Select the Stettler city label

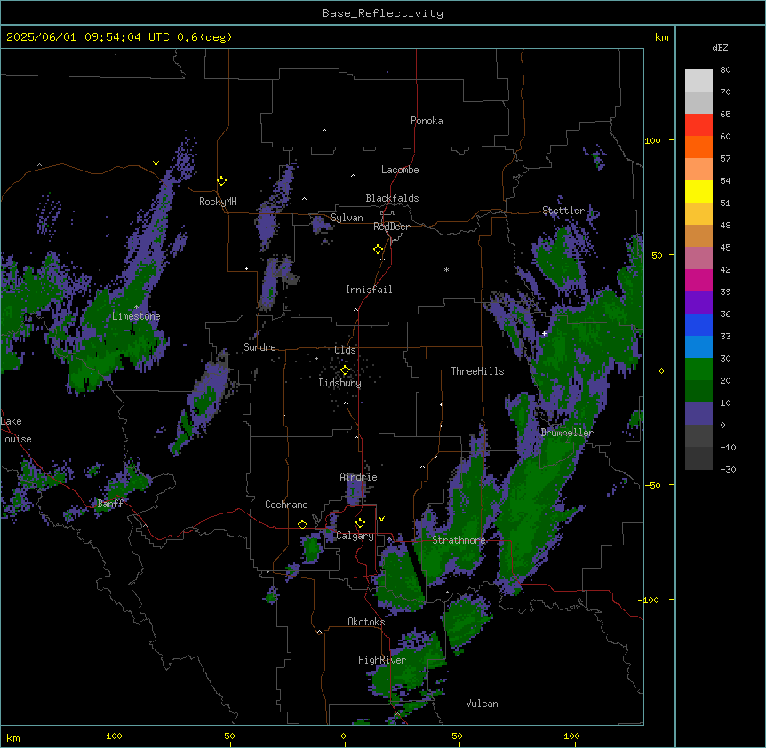tap(563, 211)
